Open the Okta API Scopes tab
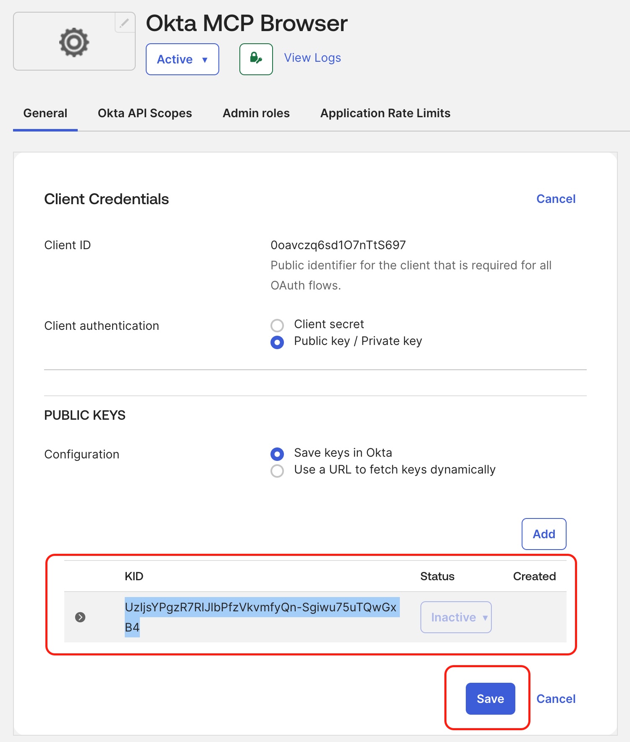630x742 pixels. pyautogui.click(x=144, y=113)
